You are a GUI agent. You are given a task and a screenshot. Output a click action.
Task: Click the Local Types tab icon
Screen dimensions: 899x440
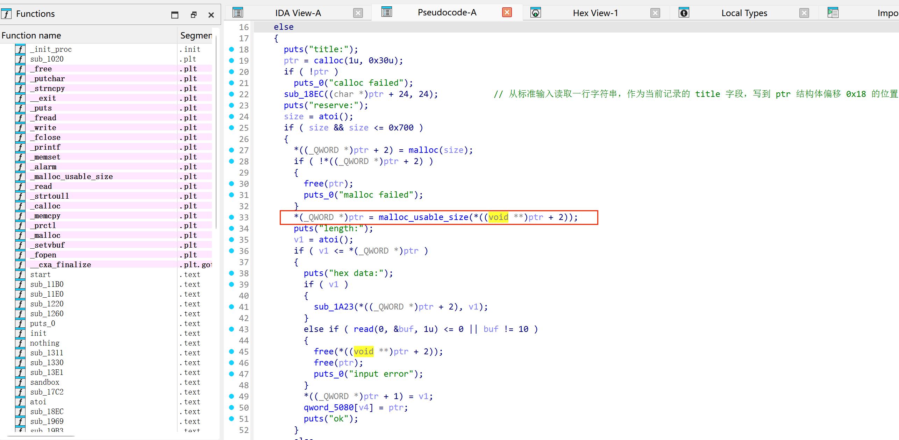tap(684, 13)
